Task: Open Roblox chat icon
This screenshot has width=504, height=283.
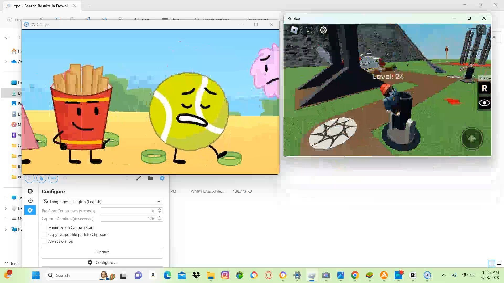Action: point(309,30)
